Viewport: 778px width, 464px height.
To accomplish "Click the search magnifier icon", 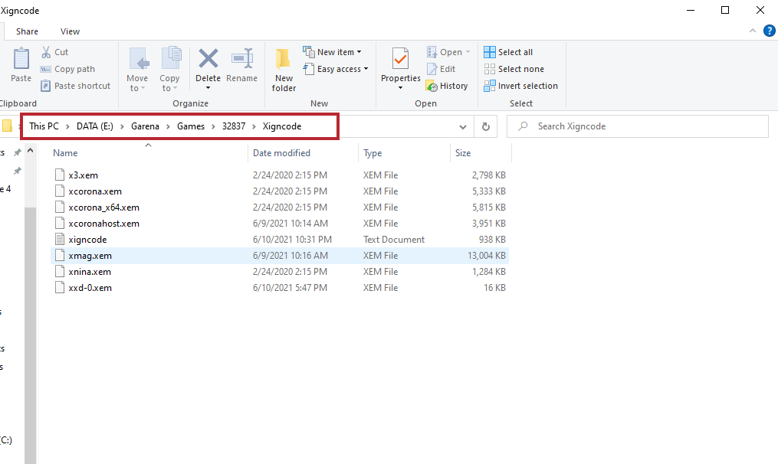I will click(523, 126).
